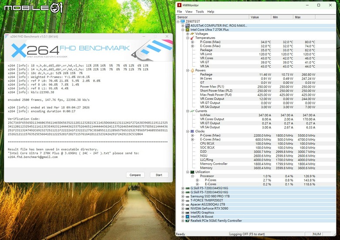Viewport: 340px width, 240px height.
Task: Collapse the Clocks section
Action: tap(187, 131)
